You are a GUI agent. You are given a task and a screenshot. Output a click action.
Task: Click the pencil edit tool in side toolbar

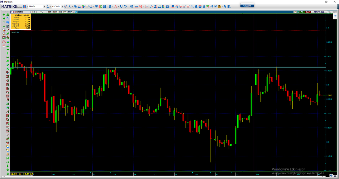click(8, 26)
